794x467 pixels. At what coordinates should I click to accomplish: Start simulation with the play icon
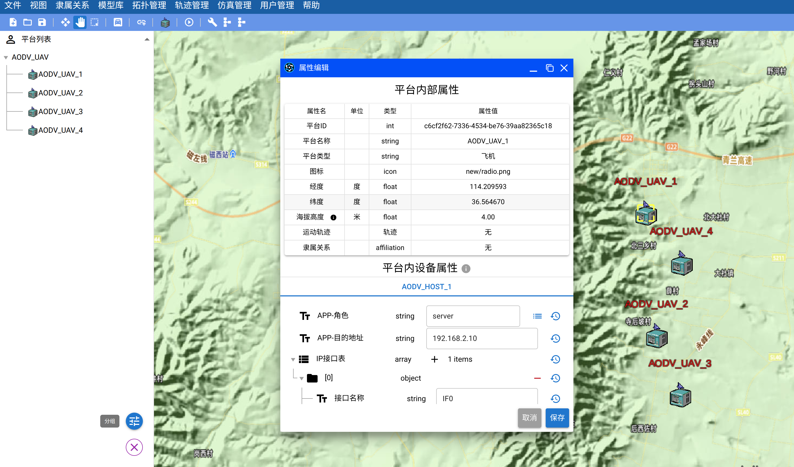189,22
